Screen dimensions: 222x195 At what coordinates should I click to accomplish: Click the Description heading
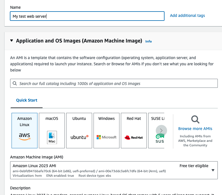20,188
